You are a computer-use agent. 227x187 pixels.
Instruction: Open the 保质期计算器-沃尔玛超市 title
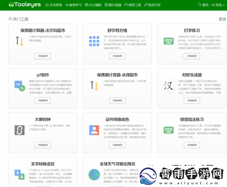(x=43, y=31)
